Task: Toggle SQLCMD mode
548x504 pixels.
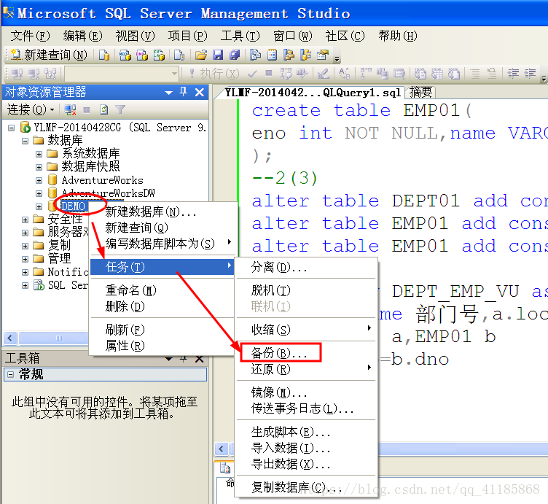Action: coord(399,74)
